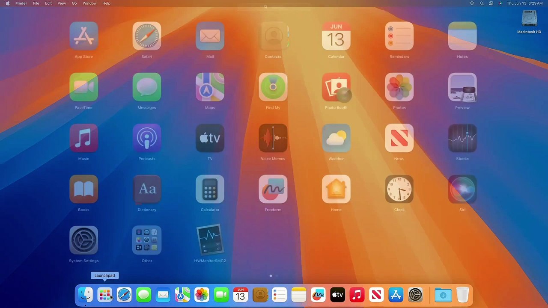Open the Edit menu

(48, 3)
